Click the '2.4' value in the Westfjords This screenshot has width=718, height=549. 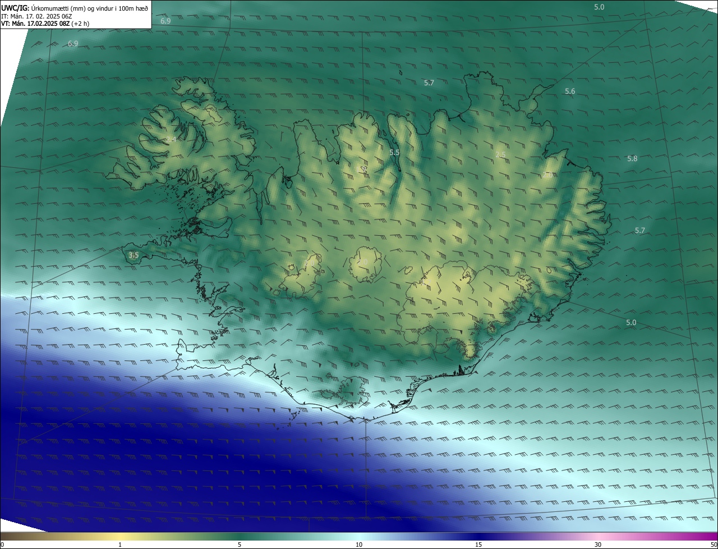tap(171, 139)
